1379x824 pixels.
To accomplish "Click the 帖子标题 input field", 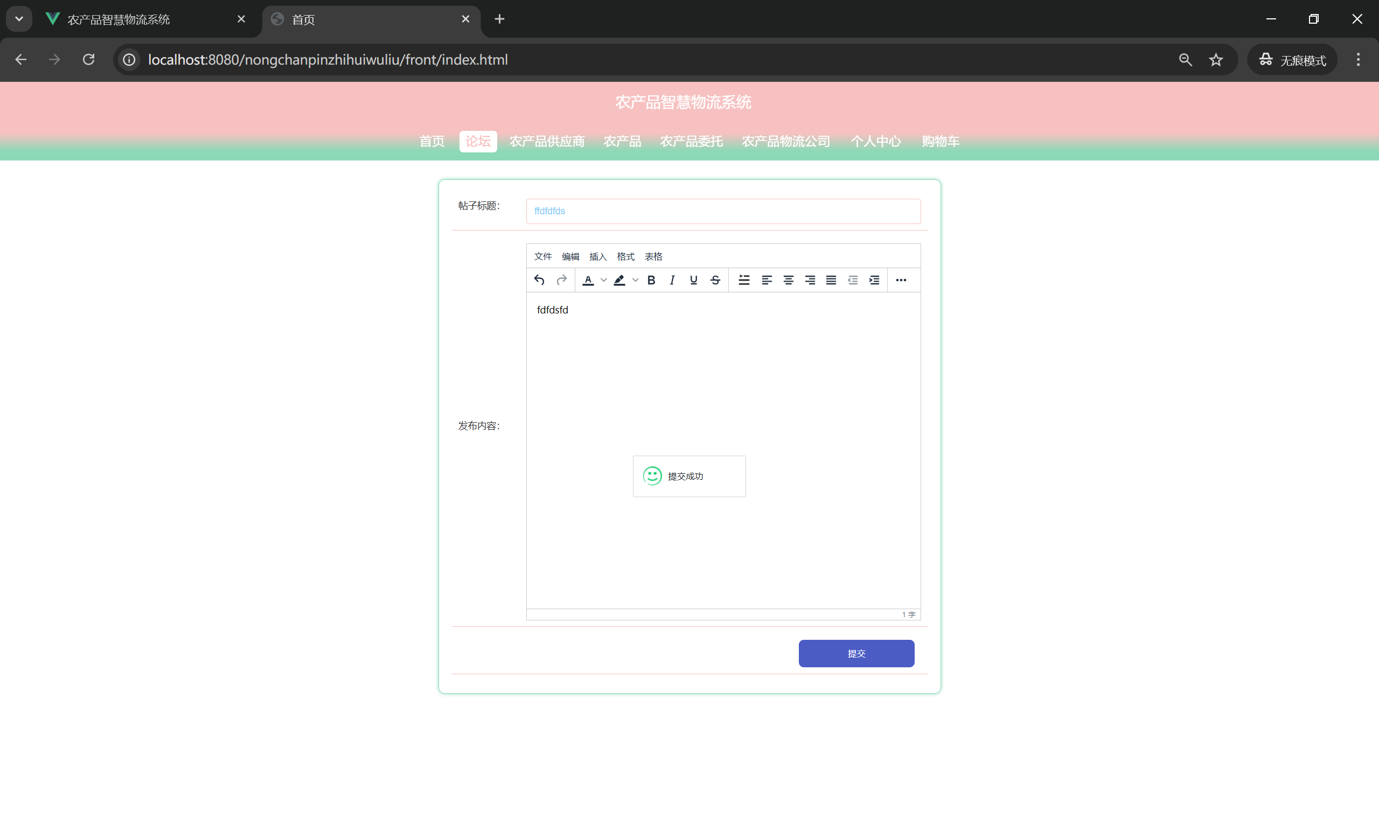I will click(722, 211).
